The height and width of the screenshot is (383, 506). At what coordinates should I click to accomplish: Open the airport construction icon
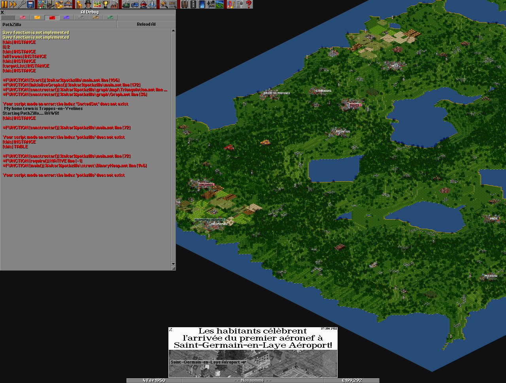tap(210, 4)
